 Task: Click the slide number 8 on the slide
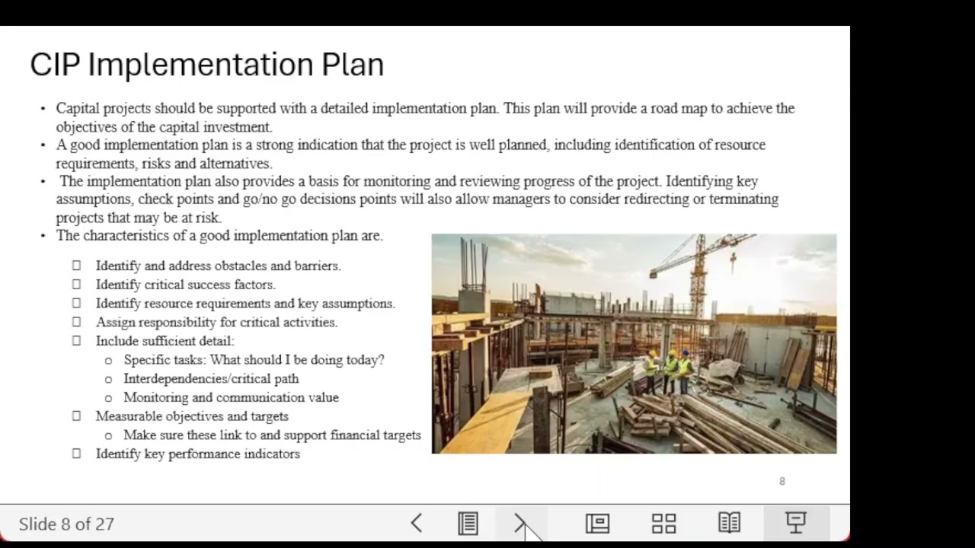click(782, 481)
